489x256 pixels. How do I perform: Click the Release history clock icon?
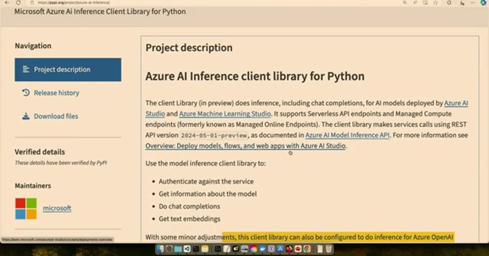coord(26,93)
